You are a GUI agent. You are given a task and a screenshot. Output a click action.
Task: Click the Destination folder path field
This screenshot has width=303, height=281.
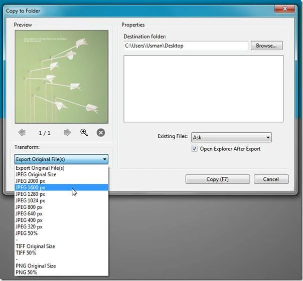tap(186, 46)
